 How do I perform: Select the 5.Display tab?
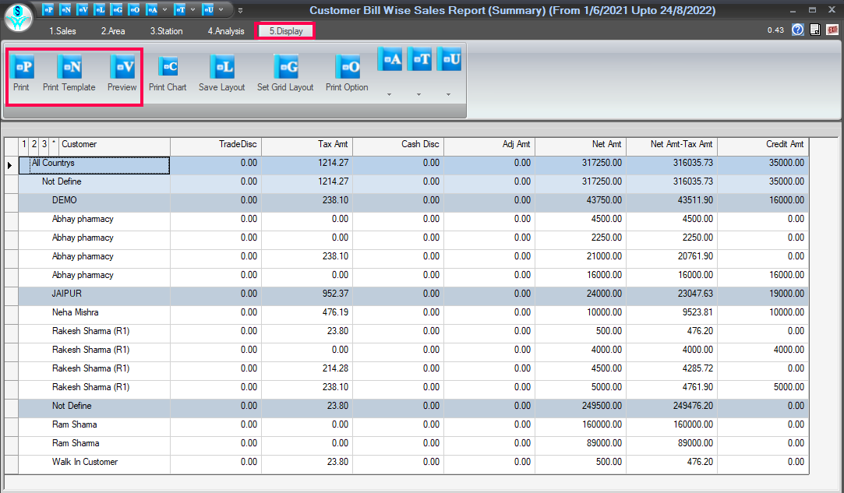tap(286, 31)
